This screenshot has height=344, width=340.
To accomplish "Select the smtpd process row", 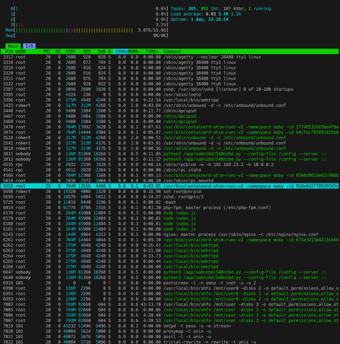I will click(169, 326).
